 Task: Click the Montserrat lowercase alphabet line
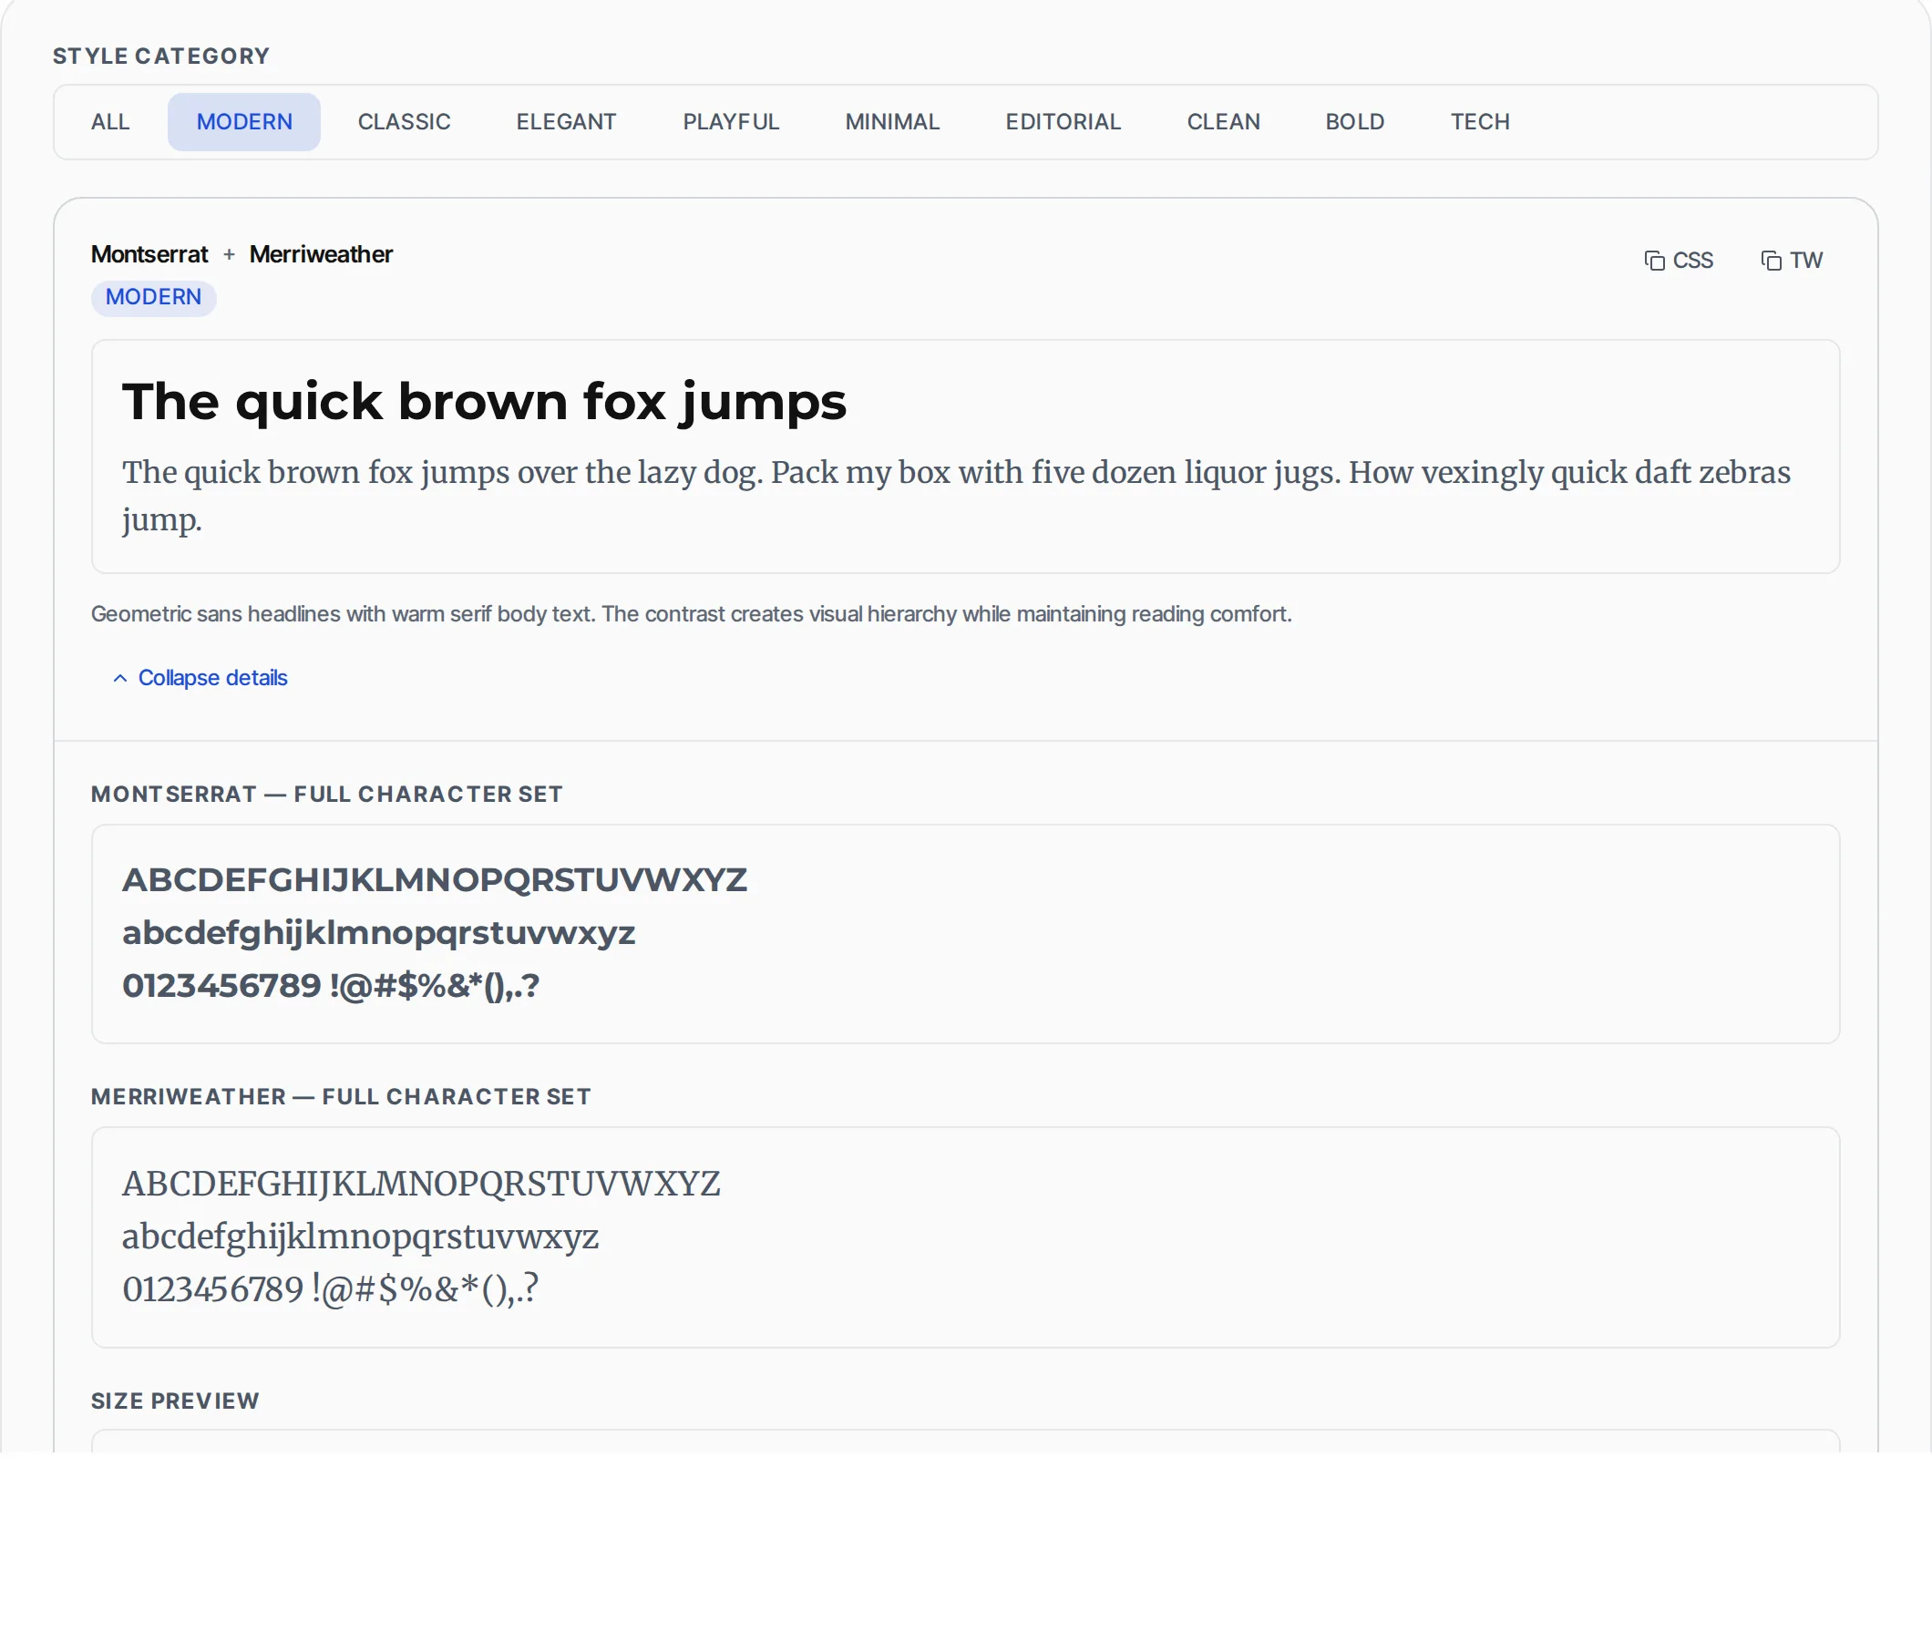click(x=378, y=934)
